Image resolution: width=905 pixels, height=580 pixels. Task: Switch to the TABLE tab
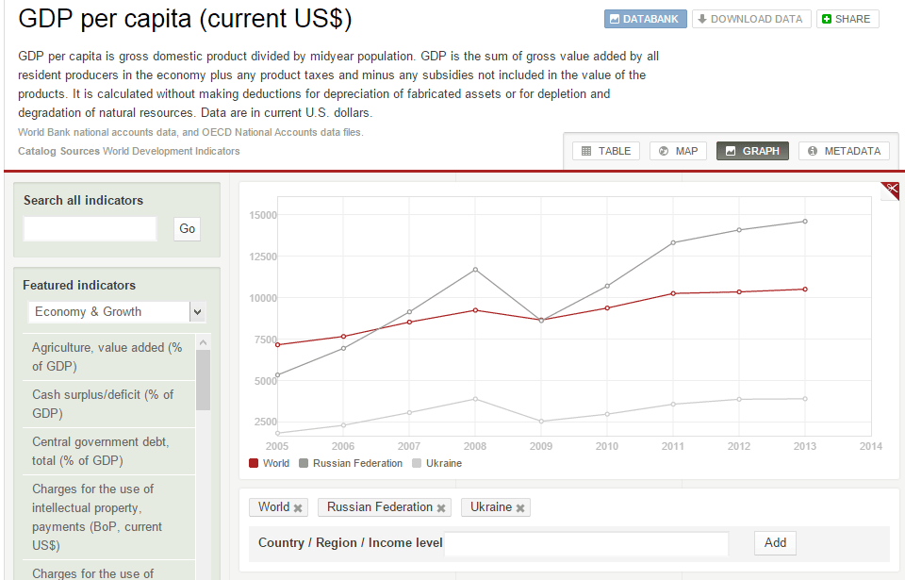pos(606,151)
